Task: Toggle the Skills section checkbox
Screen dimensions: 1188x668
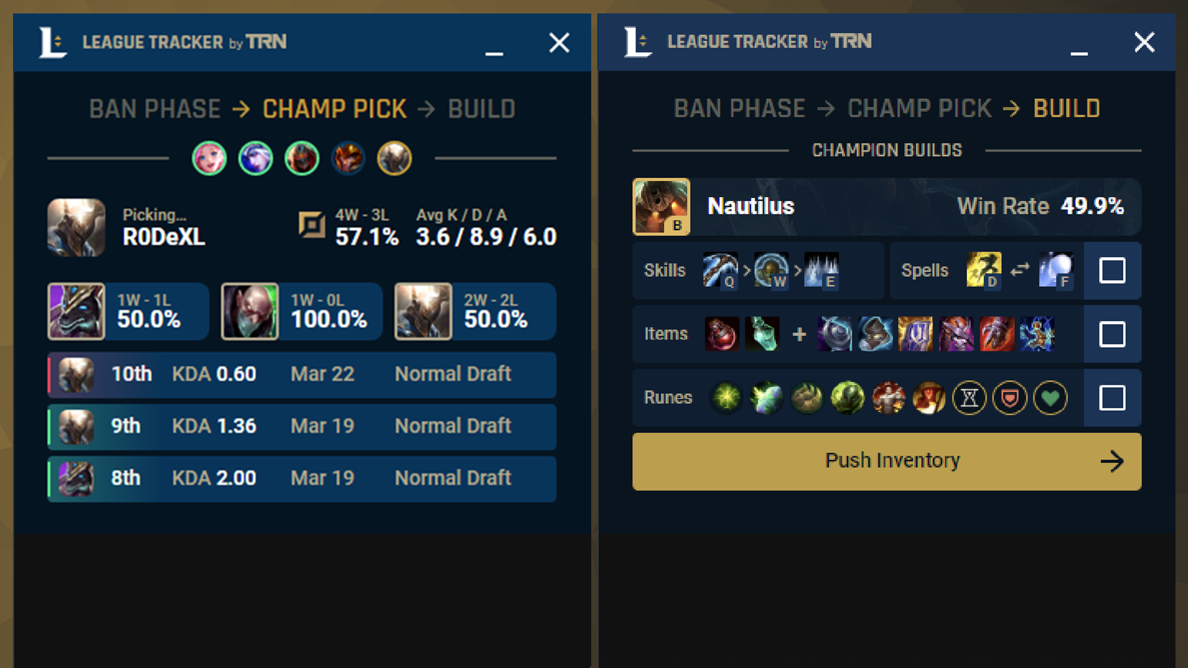Action: (1111, 269)
